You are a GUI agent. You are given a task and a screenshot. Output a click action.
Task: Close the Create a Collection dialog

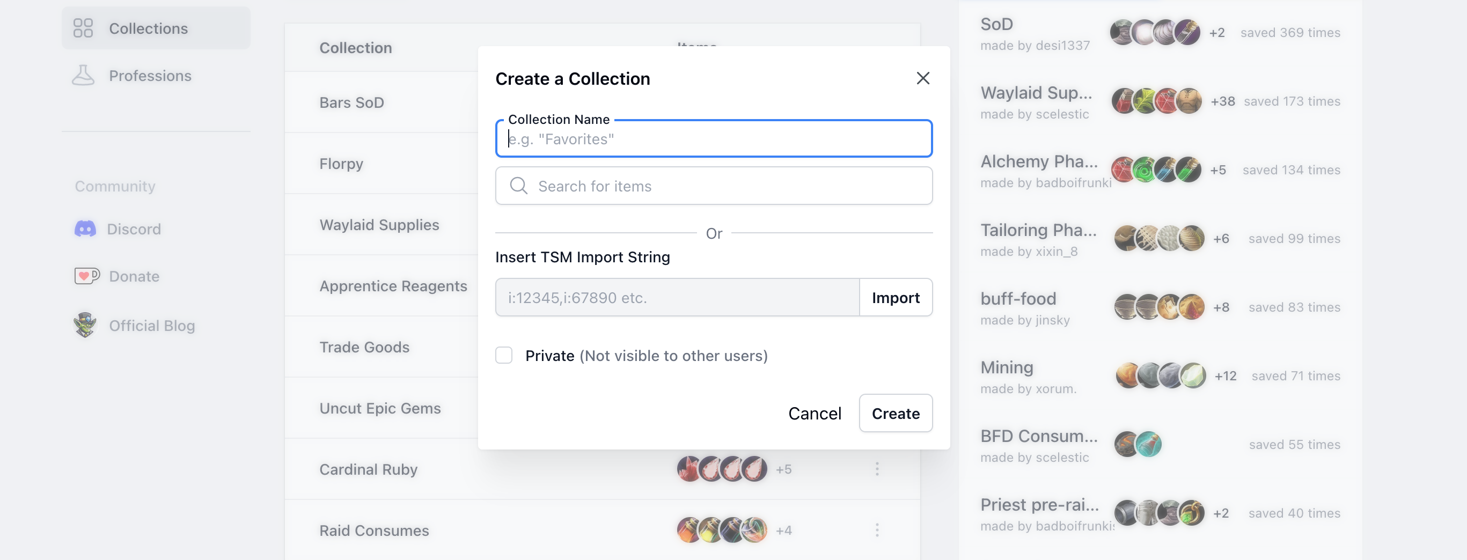(922, 78)
